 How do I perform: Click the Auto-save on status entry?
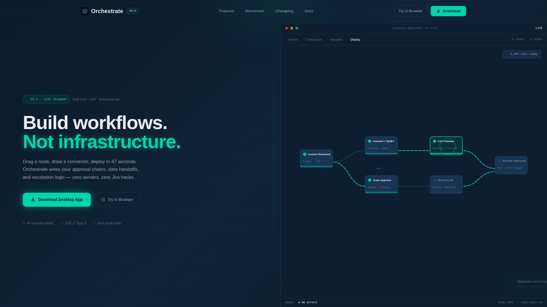[532, 302]
